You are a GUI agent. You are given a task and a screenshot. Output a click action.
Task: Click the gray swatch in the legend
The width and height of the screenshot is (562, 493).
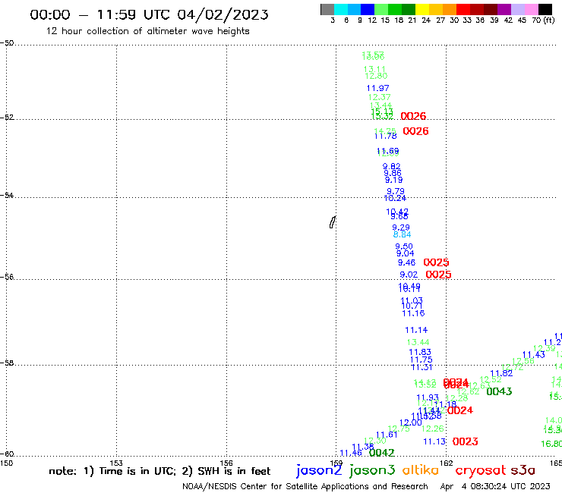point(327,9)
